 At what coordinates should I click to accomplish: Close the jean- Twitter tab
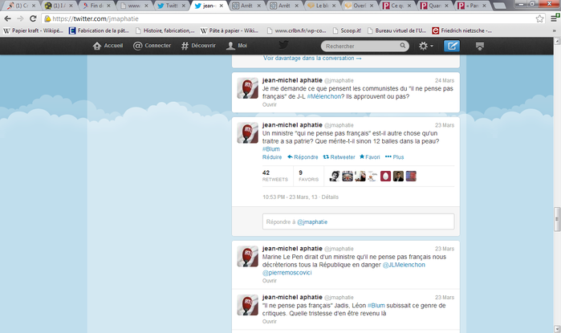(x=221, y=6)
